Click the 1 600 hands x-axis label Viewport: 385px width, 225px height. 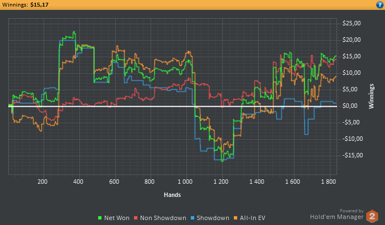pyautogui.click(x=292, y=182)
